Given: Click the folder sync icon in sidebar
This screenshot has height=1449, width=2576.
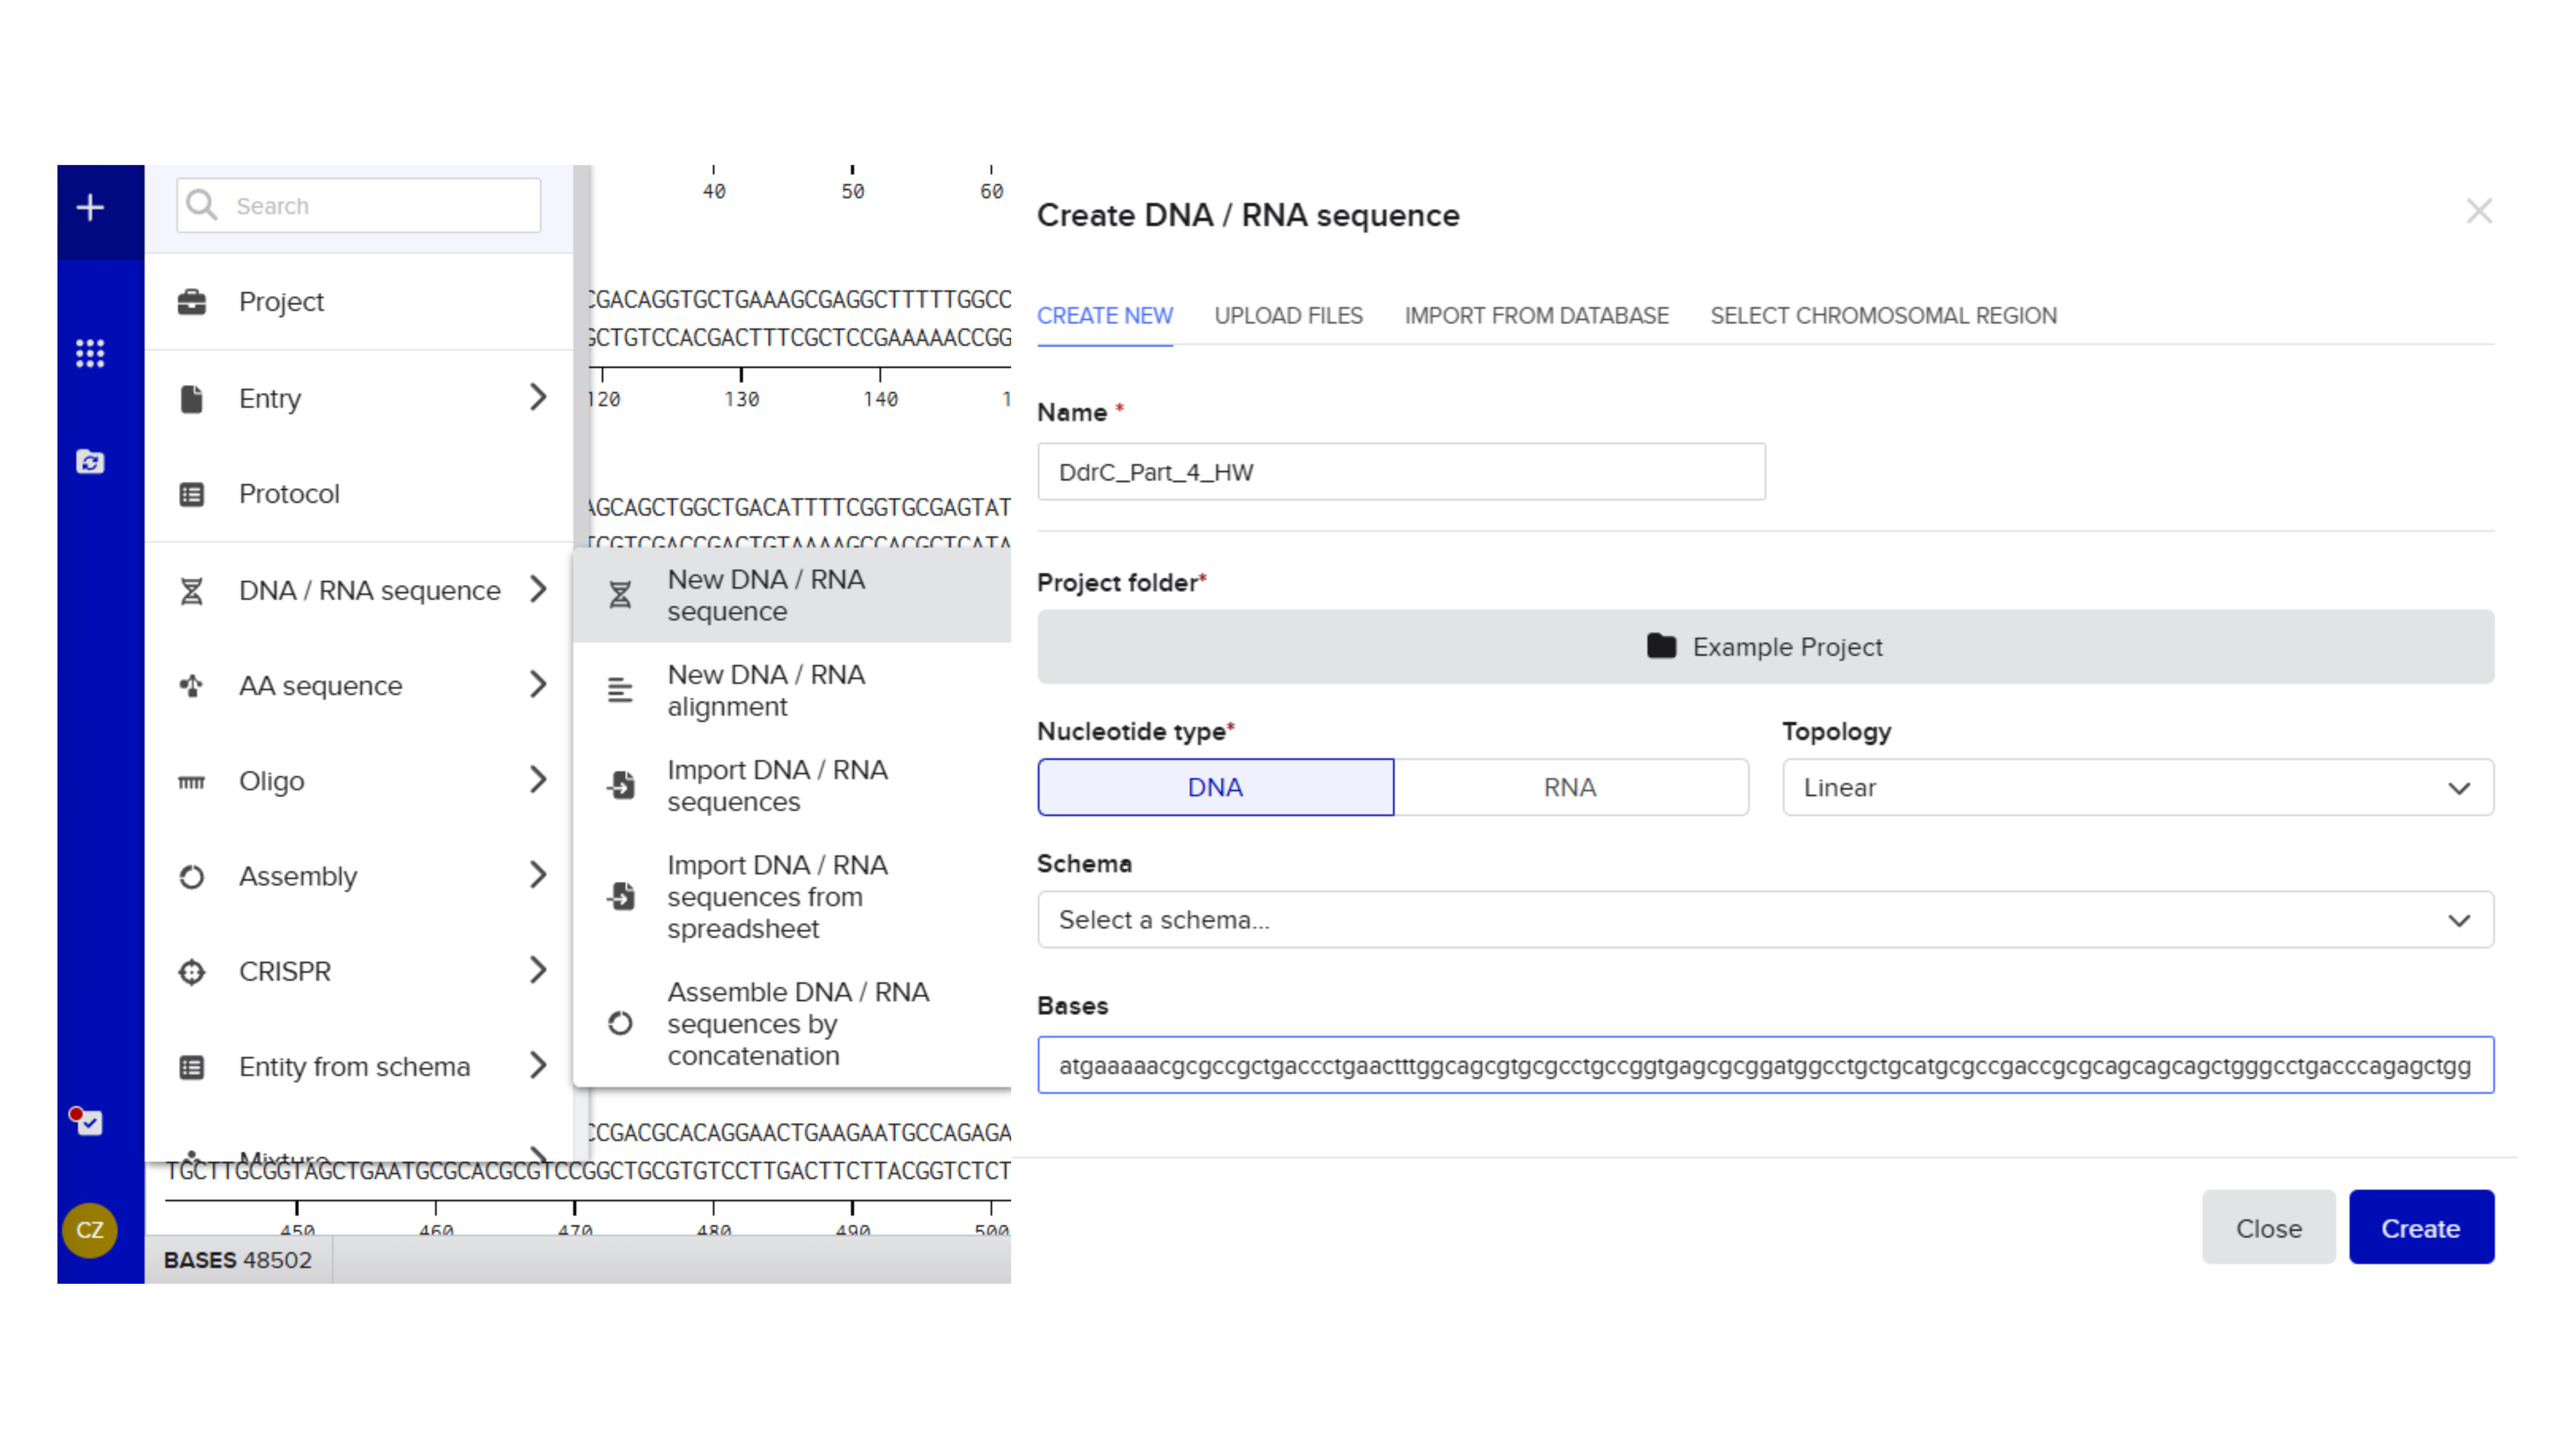Looking at the screenshot, I should tap(90, 462).
